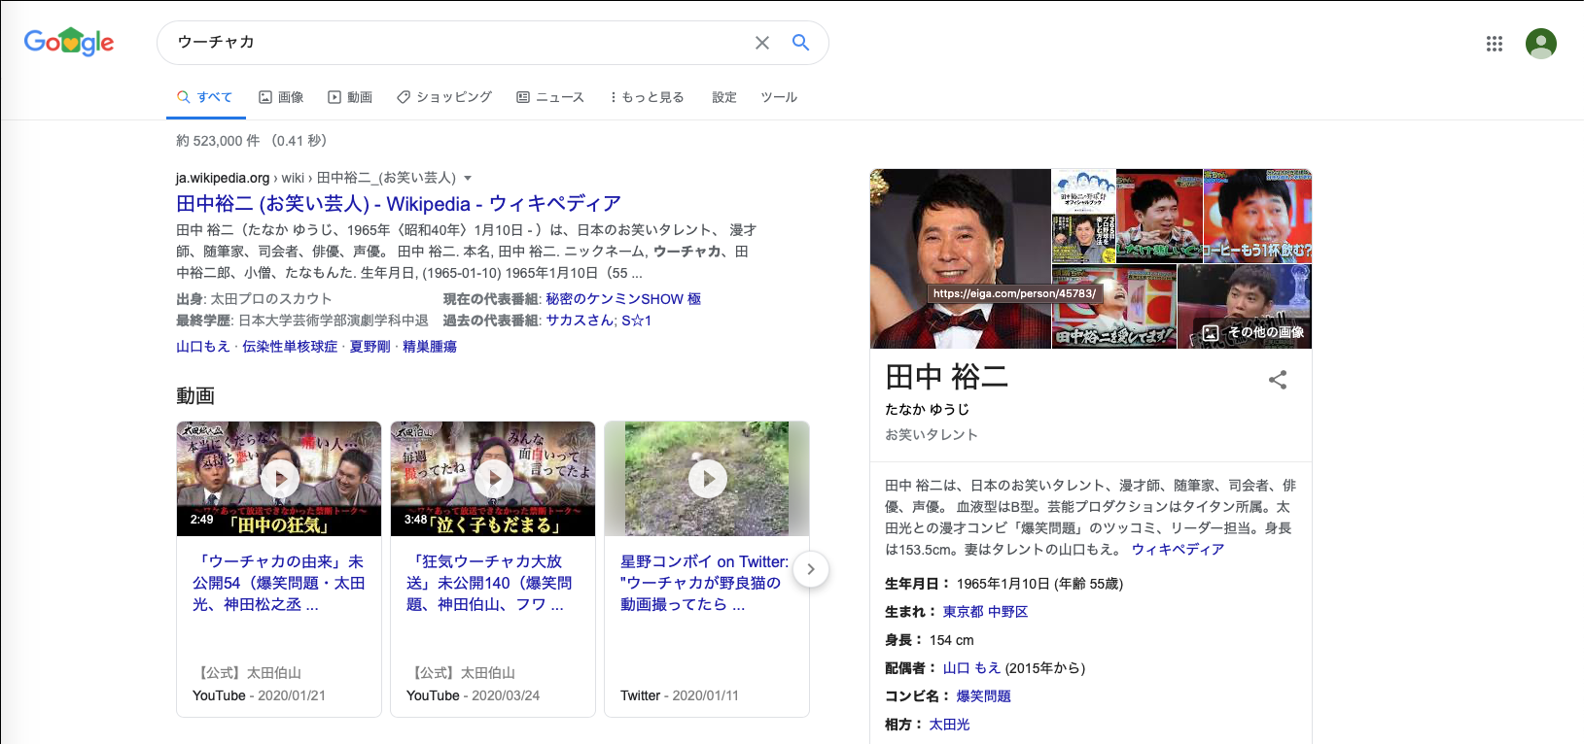Open the 山口 もえ spouse link

coord(971,668)
